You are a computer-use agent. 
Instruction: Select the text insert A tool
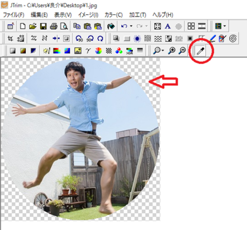coord(167,26)
